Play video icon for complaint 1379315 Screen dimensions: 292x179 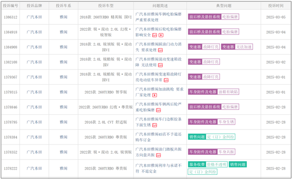[x=155, y=95]
